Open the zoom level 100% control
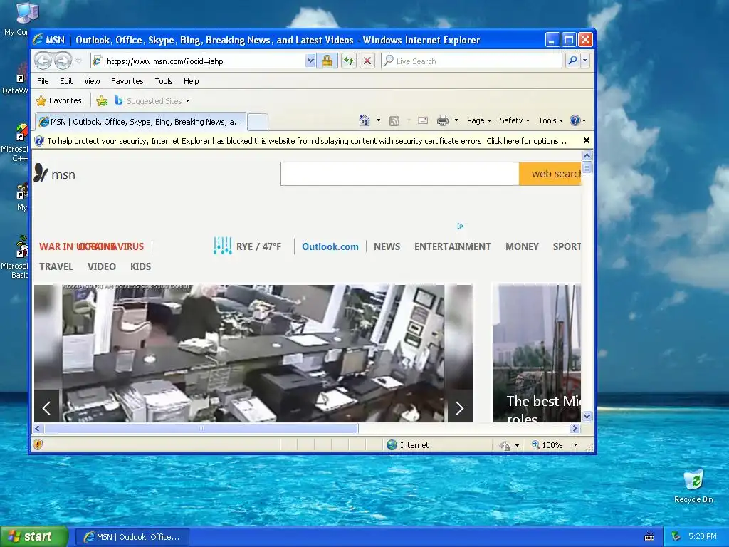Image resolution: width=729 pixels, height=547 pixels. [547, 445]
